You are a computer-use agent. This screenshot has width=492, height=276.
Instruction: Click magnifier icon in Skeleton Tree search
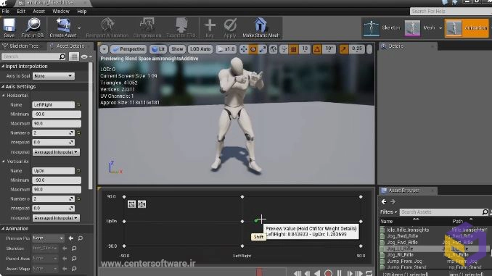(x=62, y=57)
